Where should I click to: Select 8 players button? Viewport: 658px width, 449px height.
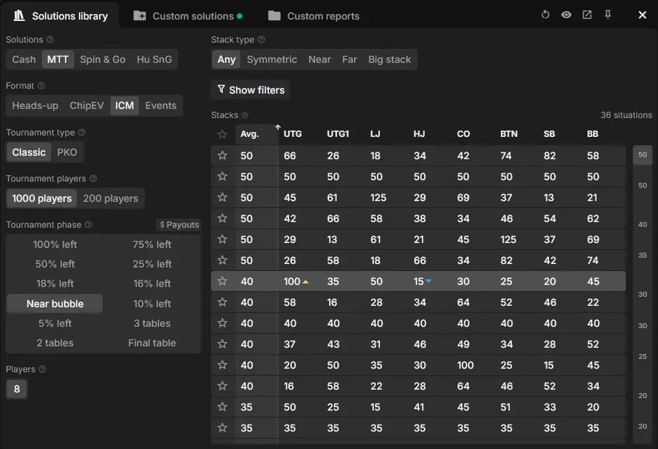[x=17, y=389]
